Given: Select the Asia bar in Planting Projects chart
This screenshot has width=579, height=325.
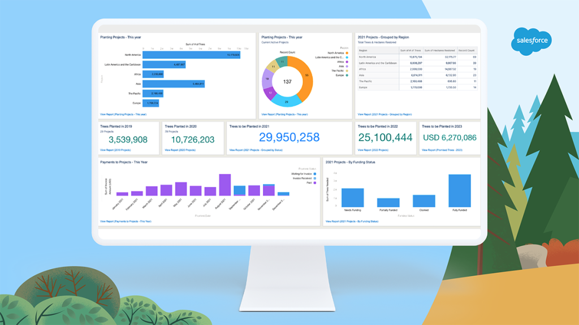Looking at the screenshot, I should coord(174,84).
